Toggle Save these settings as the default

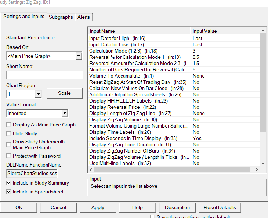click(x=152, y=216)
